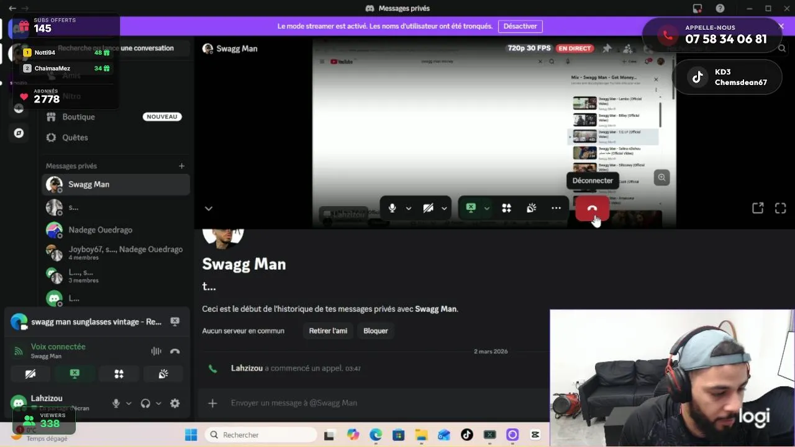Viewport: 795px width, 447px height.
Task: Pop out the call window
Action: tap(758, 209)
